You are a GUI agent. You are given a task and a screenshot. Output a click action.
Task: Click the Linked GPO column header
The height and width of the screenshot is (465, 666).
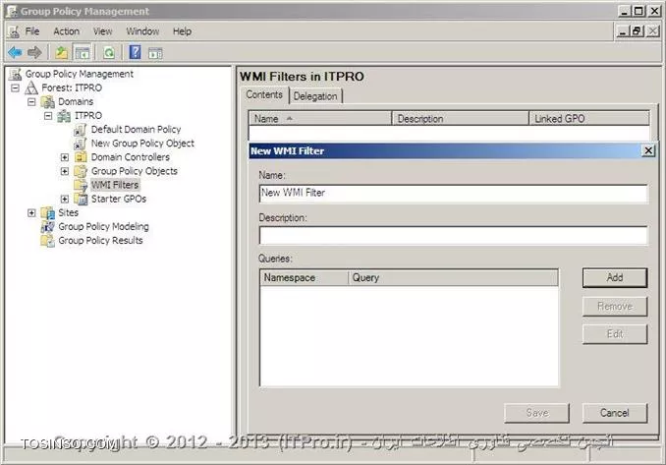pos(589,119)
